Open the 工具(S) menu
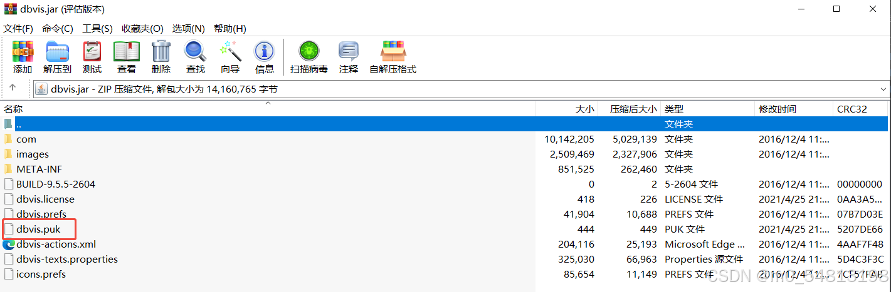The height and width of the screenshot is (292, 891). pyautogui.click(x=98, y=29)
